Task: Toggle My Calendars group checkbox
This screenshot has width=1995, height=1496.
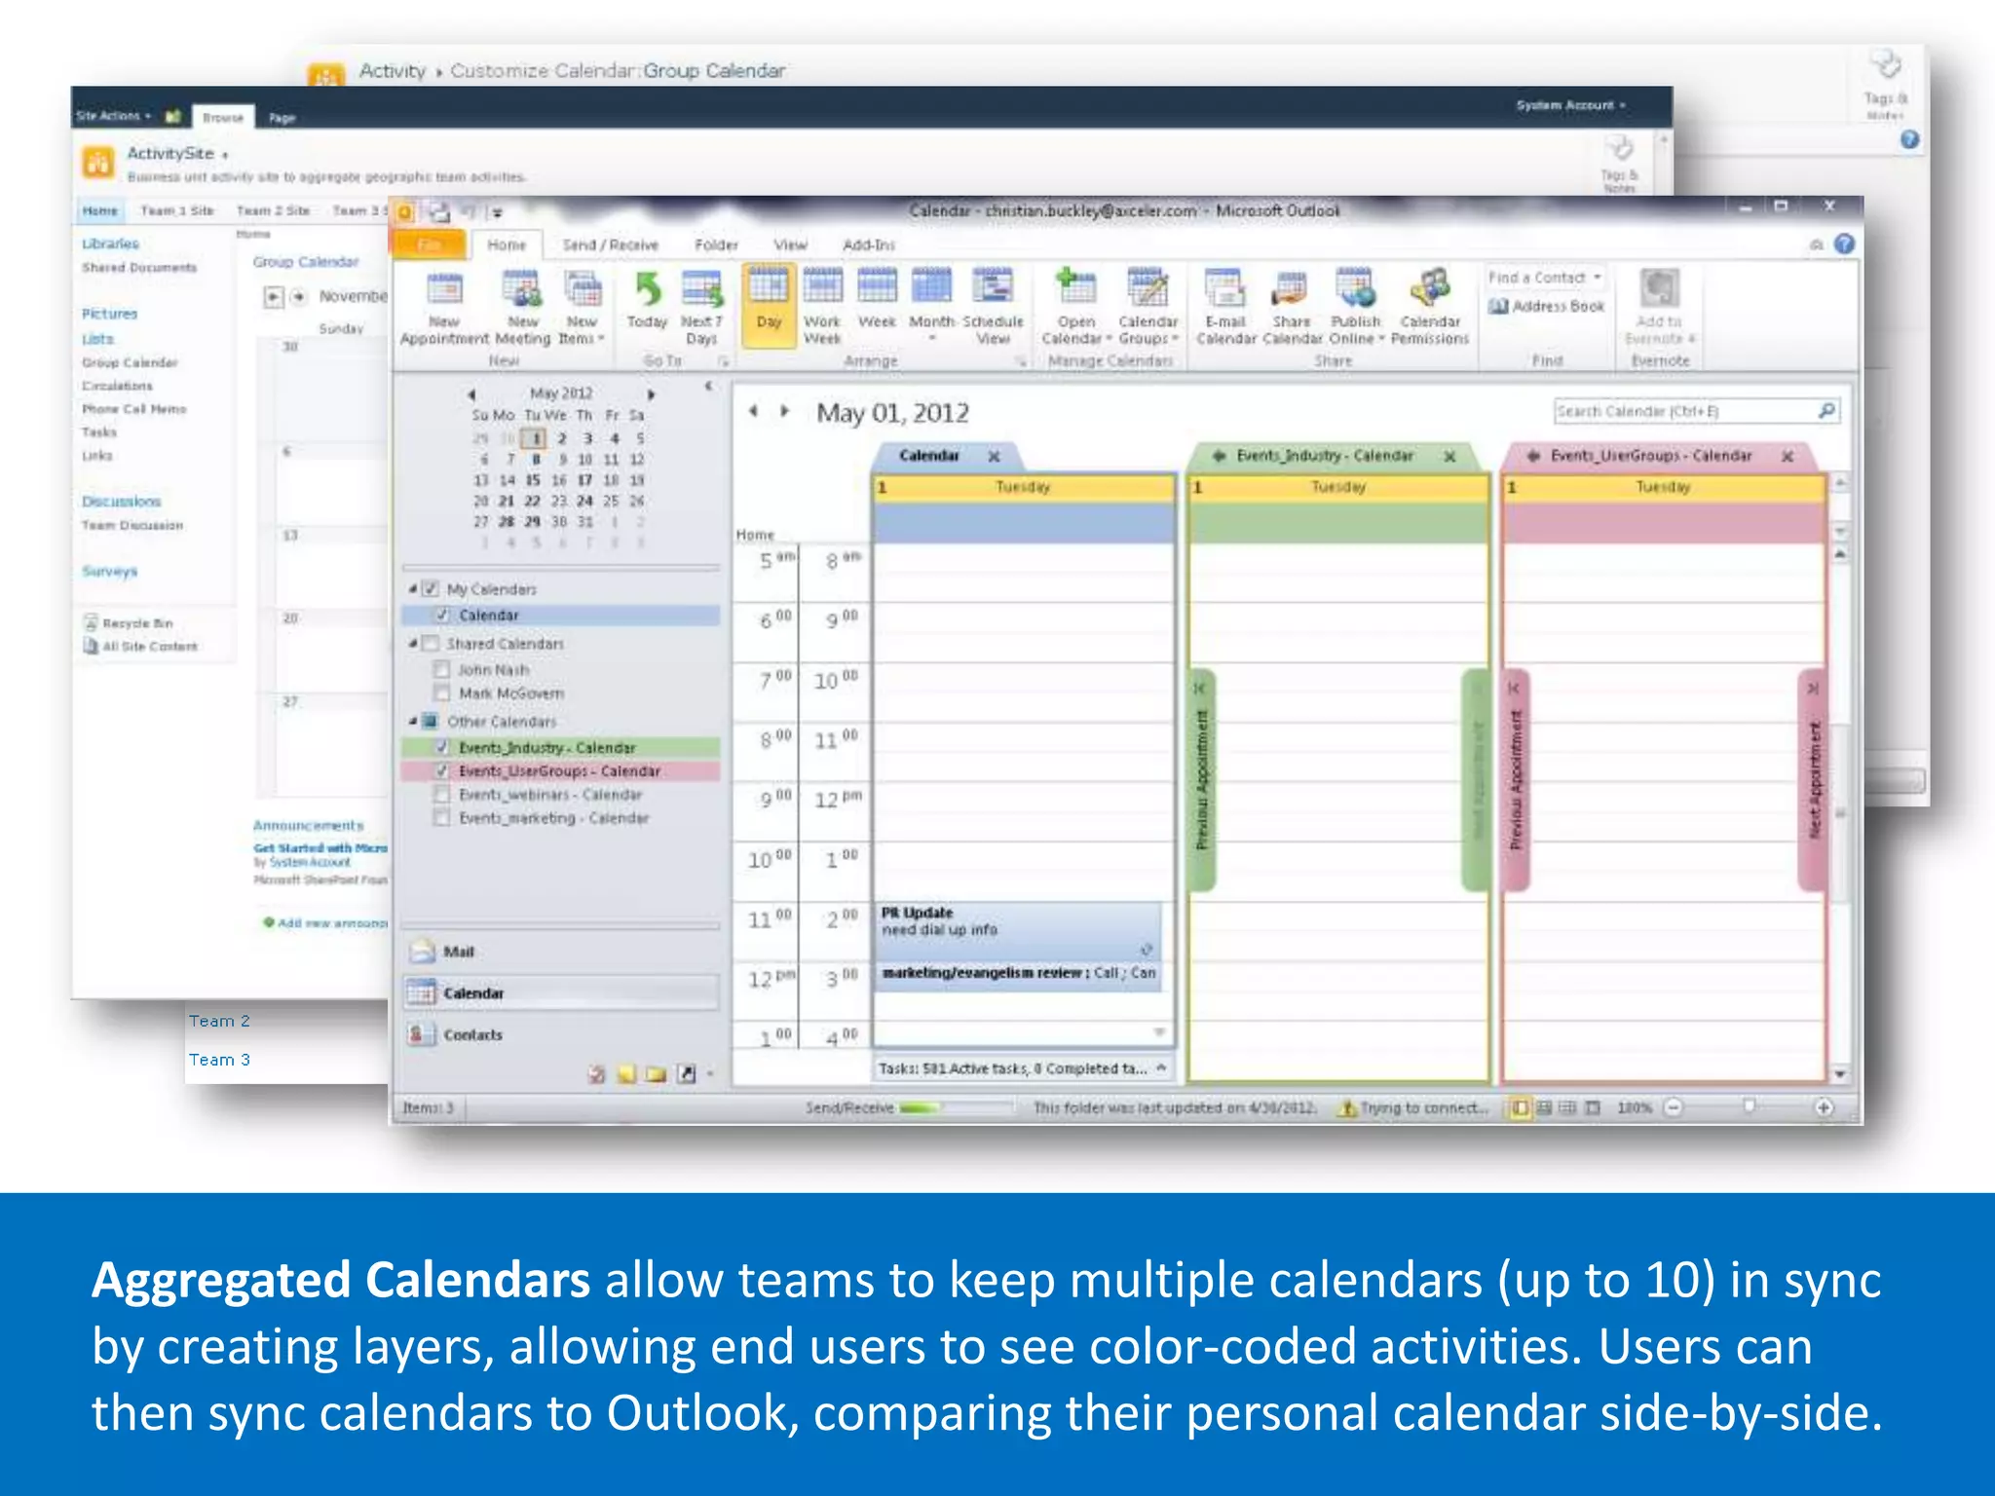Action: [x=431, y=589]
